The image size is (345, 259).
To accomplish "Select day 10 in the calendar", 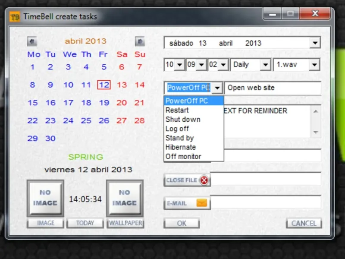I will (x=68, y=85).
